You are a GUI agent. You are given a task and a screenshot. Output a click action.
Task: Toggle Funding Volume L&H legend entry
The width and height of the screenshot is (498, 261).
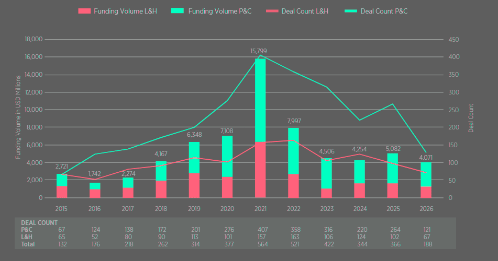point(117,11)
